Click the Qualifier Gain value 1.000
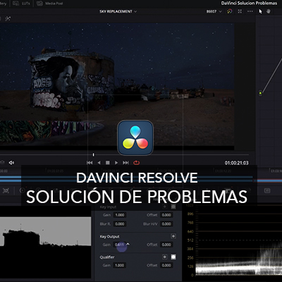 coord(120,265)
